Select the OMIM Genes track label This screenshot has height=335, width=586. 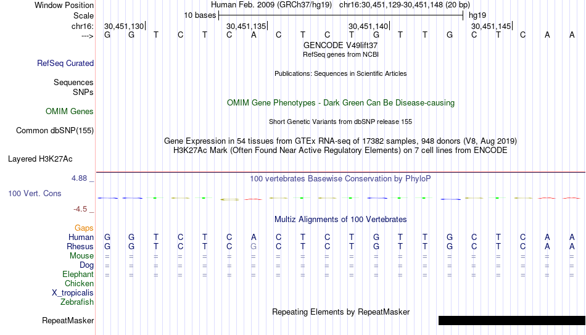click(70, 112)
